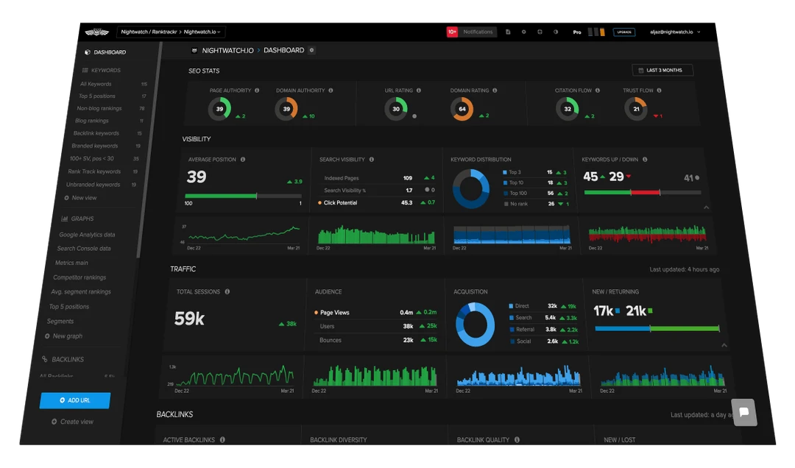Open Branded keywords view
795x468 pixels.
click(x=95, y=146)
